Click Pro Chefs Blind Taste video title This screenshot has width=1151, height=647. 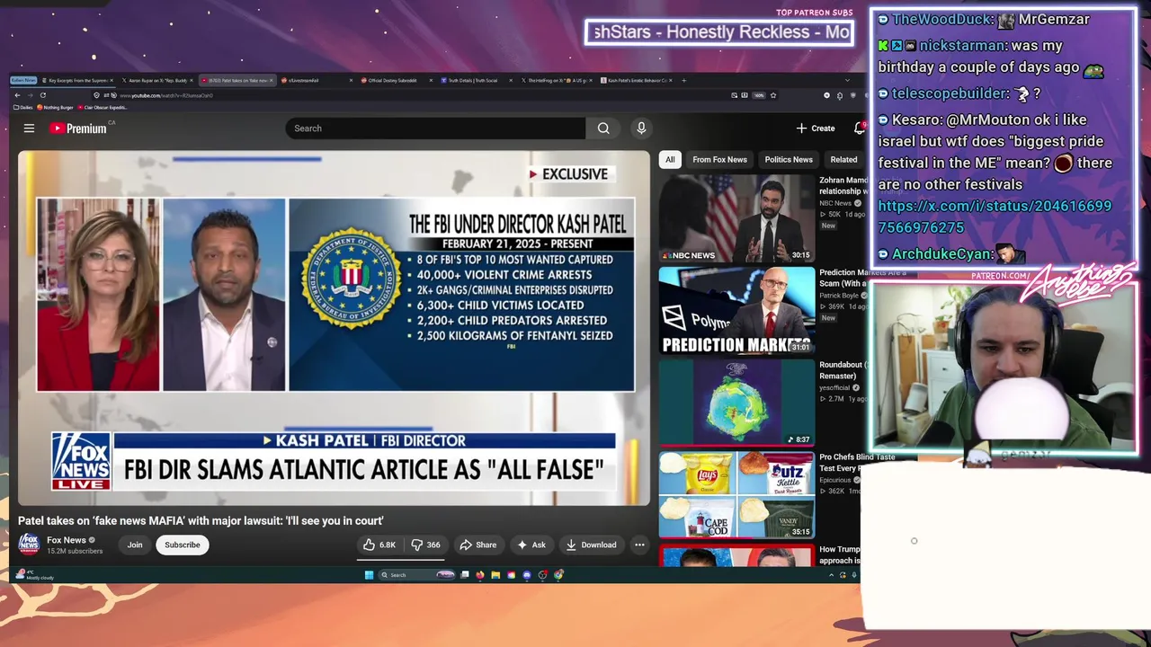coord(857,462)
